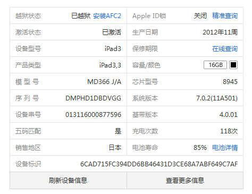Click the 五码匹配 value 是
Image resolution: width=252 pixels, height=194 pixels.
[x=118, y=131]
